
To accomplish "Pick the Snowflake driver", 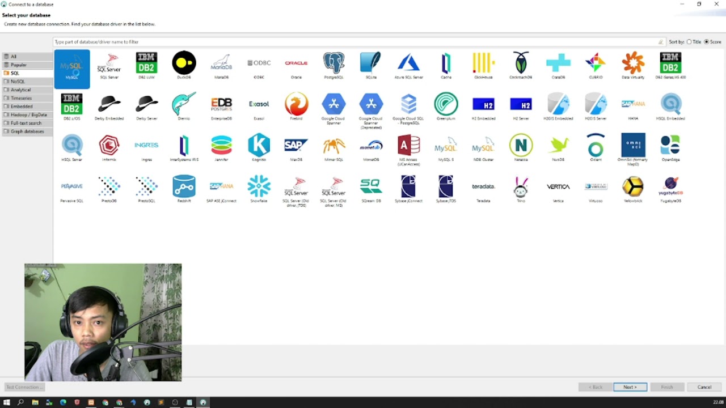I will [x=259, y=189].
